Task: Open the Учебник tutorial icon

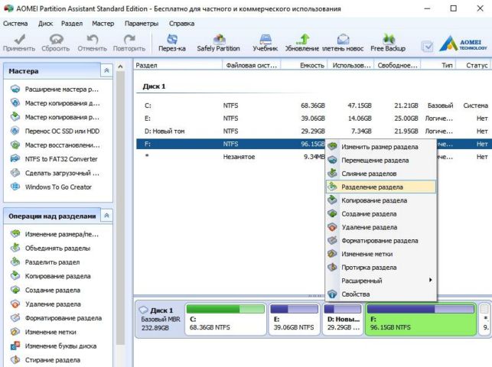Action: click(x=266, y=43)
